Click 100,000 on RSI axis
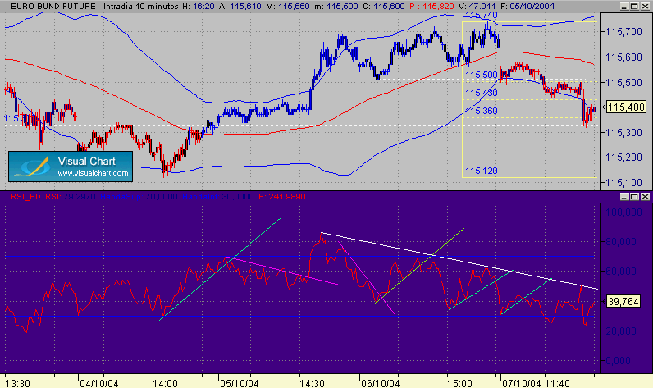653x388 pixels. [623, 212]
